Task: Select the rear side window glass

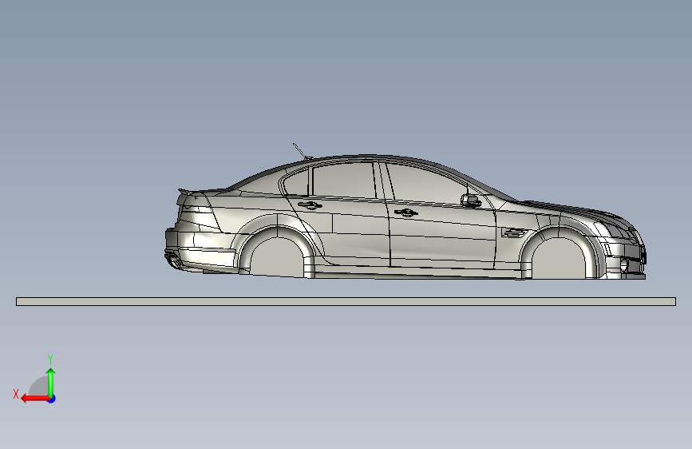Action: [344, 180]
